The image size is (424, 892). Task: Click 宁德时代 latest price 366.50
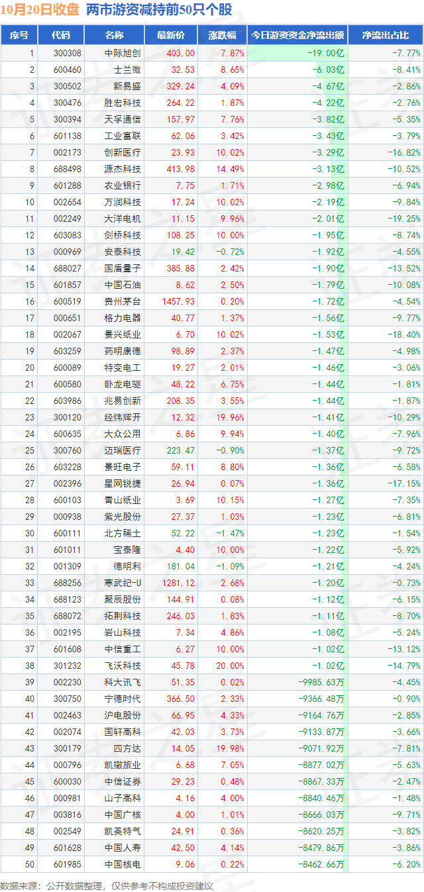[x=180, y=699]
